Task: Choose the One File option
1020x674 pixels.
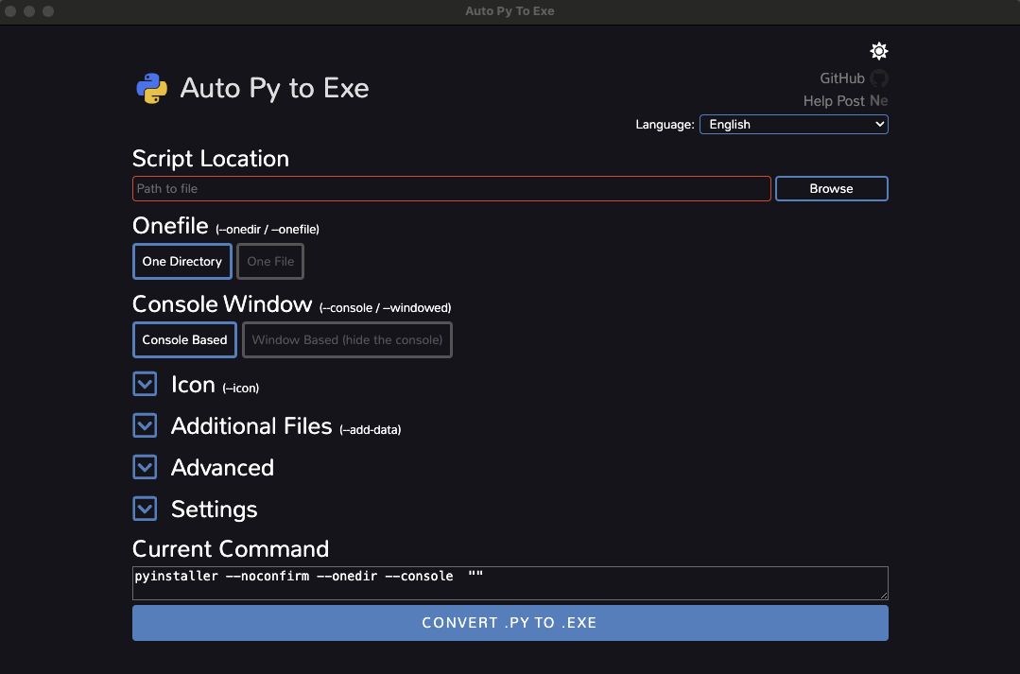Action: click(270, 262)
